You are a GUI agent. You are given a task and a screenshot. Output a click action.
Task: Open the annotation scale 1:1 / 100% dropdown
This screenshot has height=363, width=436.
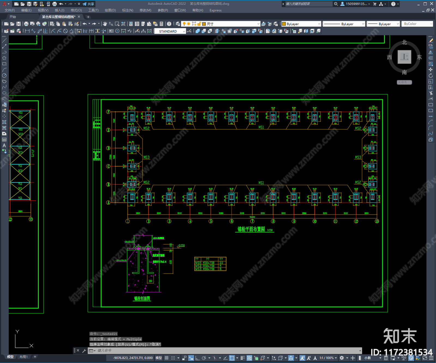coord(328,358)
